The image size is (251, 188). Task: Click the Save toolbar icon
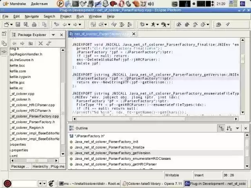click(18, 24)
